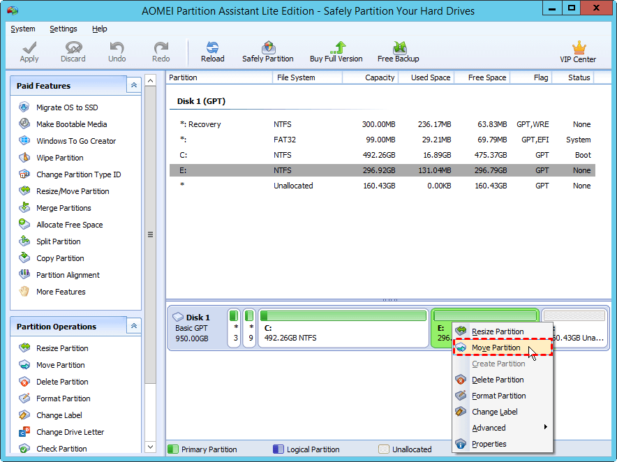Choose Resize Partition in context menu
This screenshot has height=462, width=617.
click(x=503, y=331)
